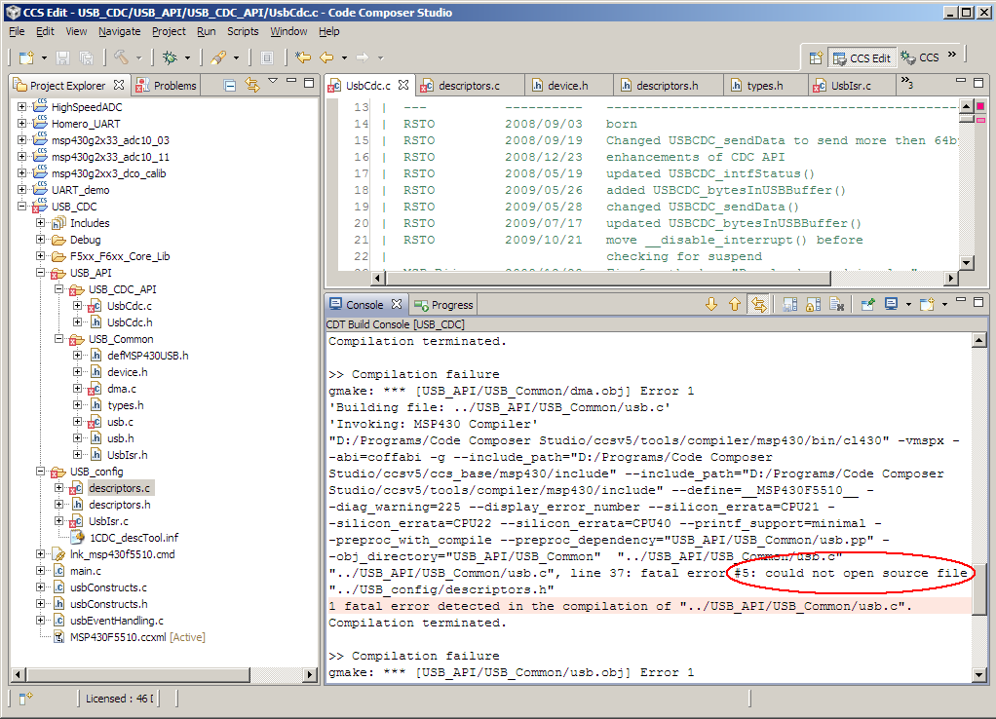Go to next error in Console
The width and height of the screenshot is (996, 719).
(711, 304)
